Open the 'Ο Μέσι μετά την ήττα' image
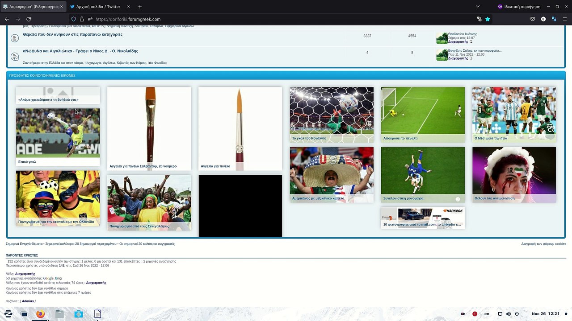This screenshot has width=572, height=321. click(514, 115)
